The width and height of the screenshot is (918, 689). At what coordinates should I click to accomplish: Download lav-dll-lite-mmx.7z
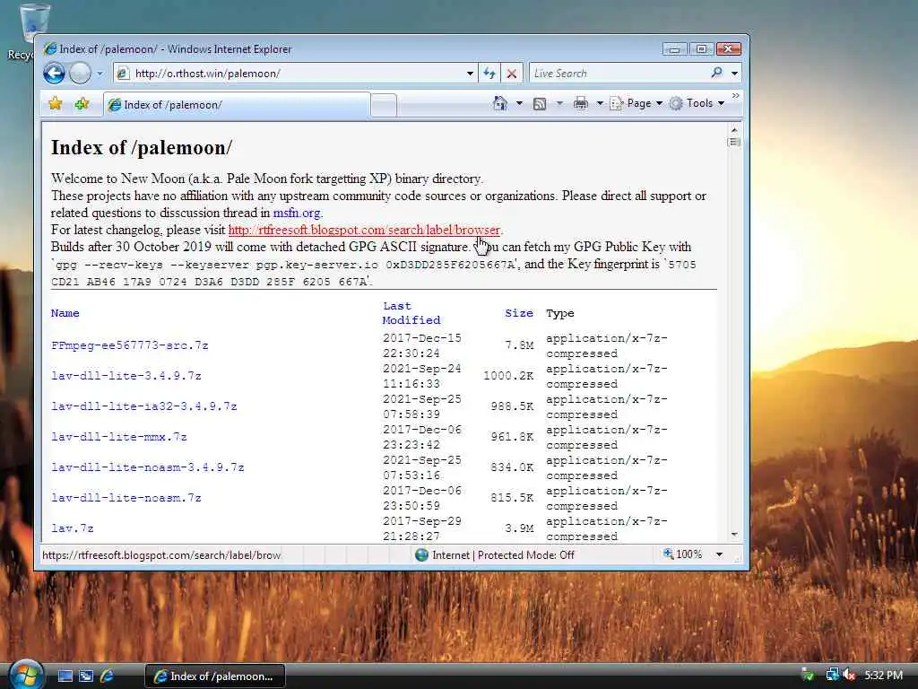[119, 437]
